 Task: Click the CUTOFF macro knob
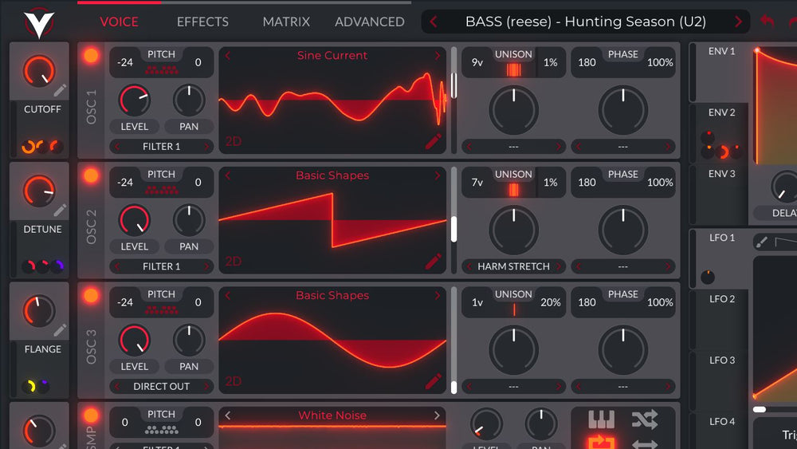point(38,71)
